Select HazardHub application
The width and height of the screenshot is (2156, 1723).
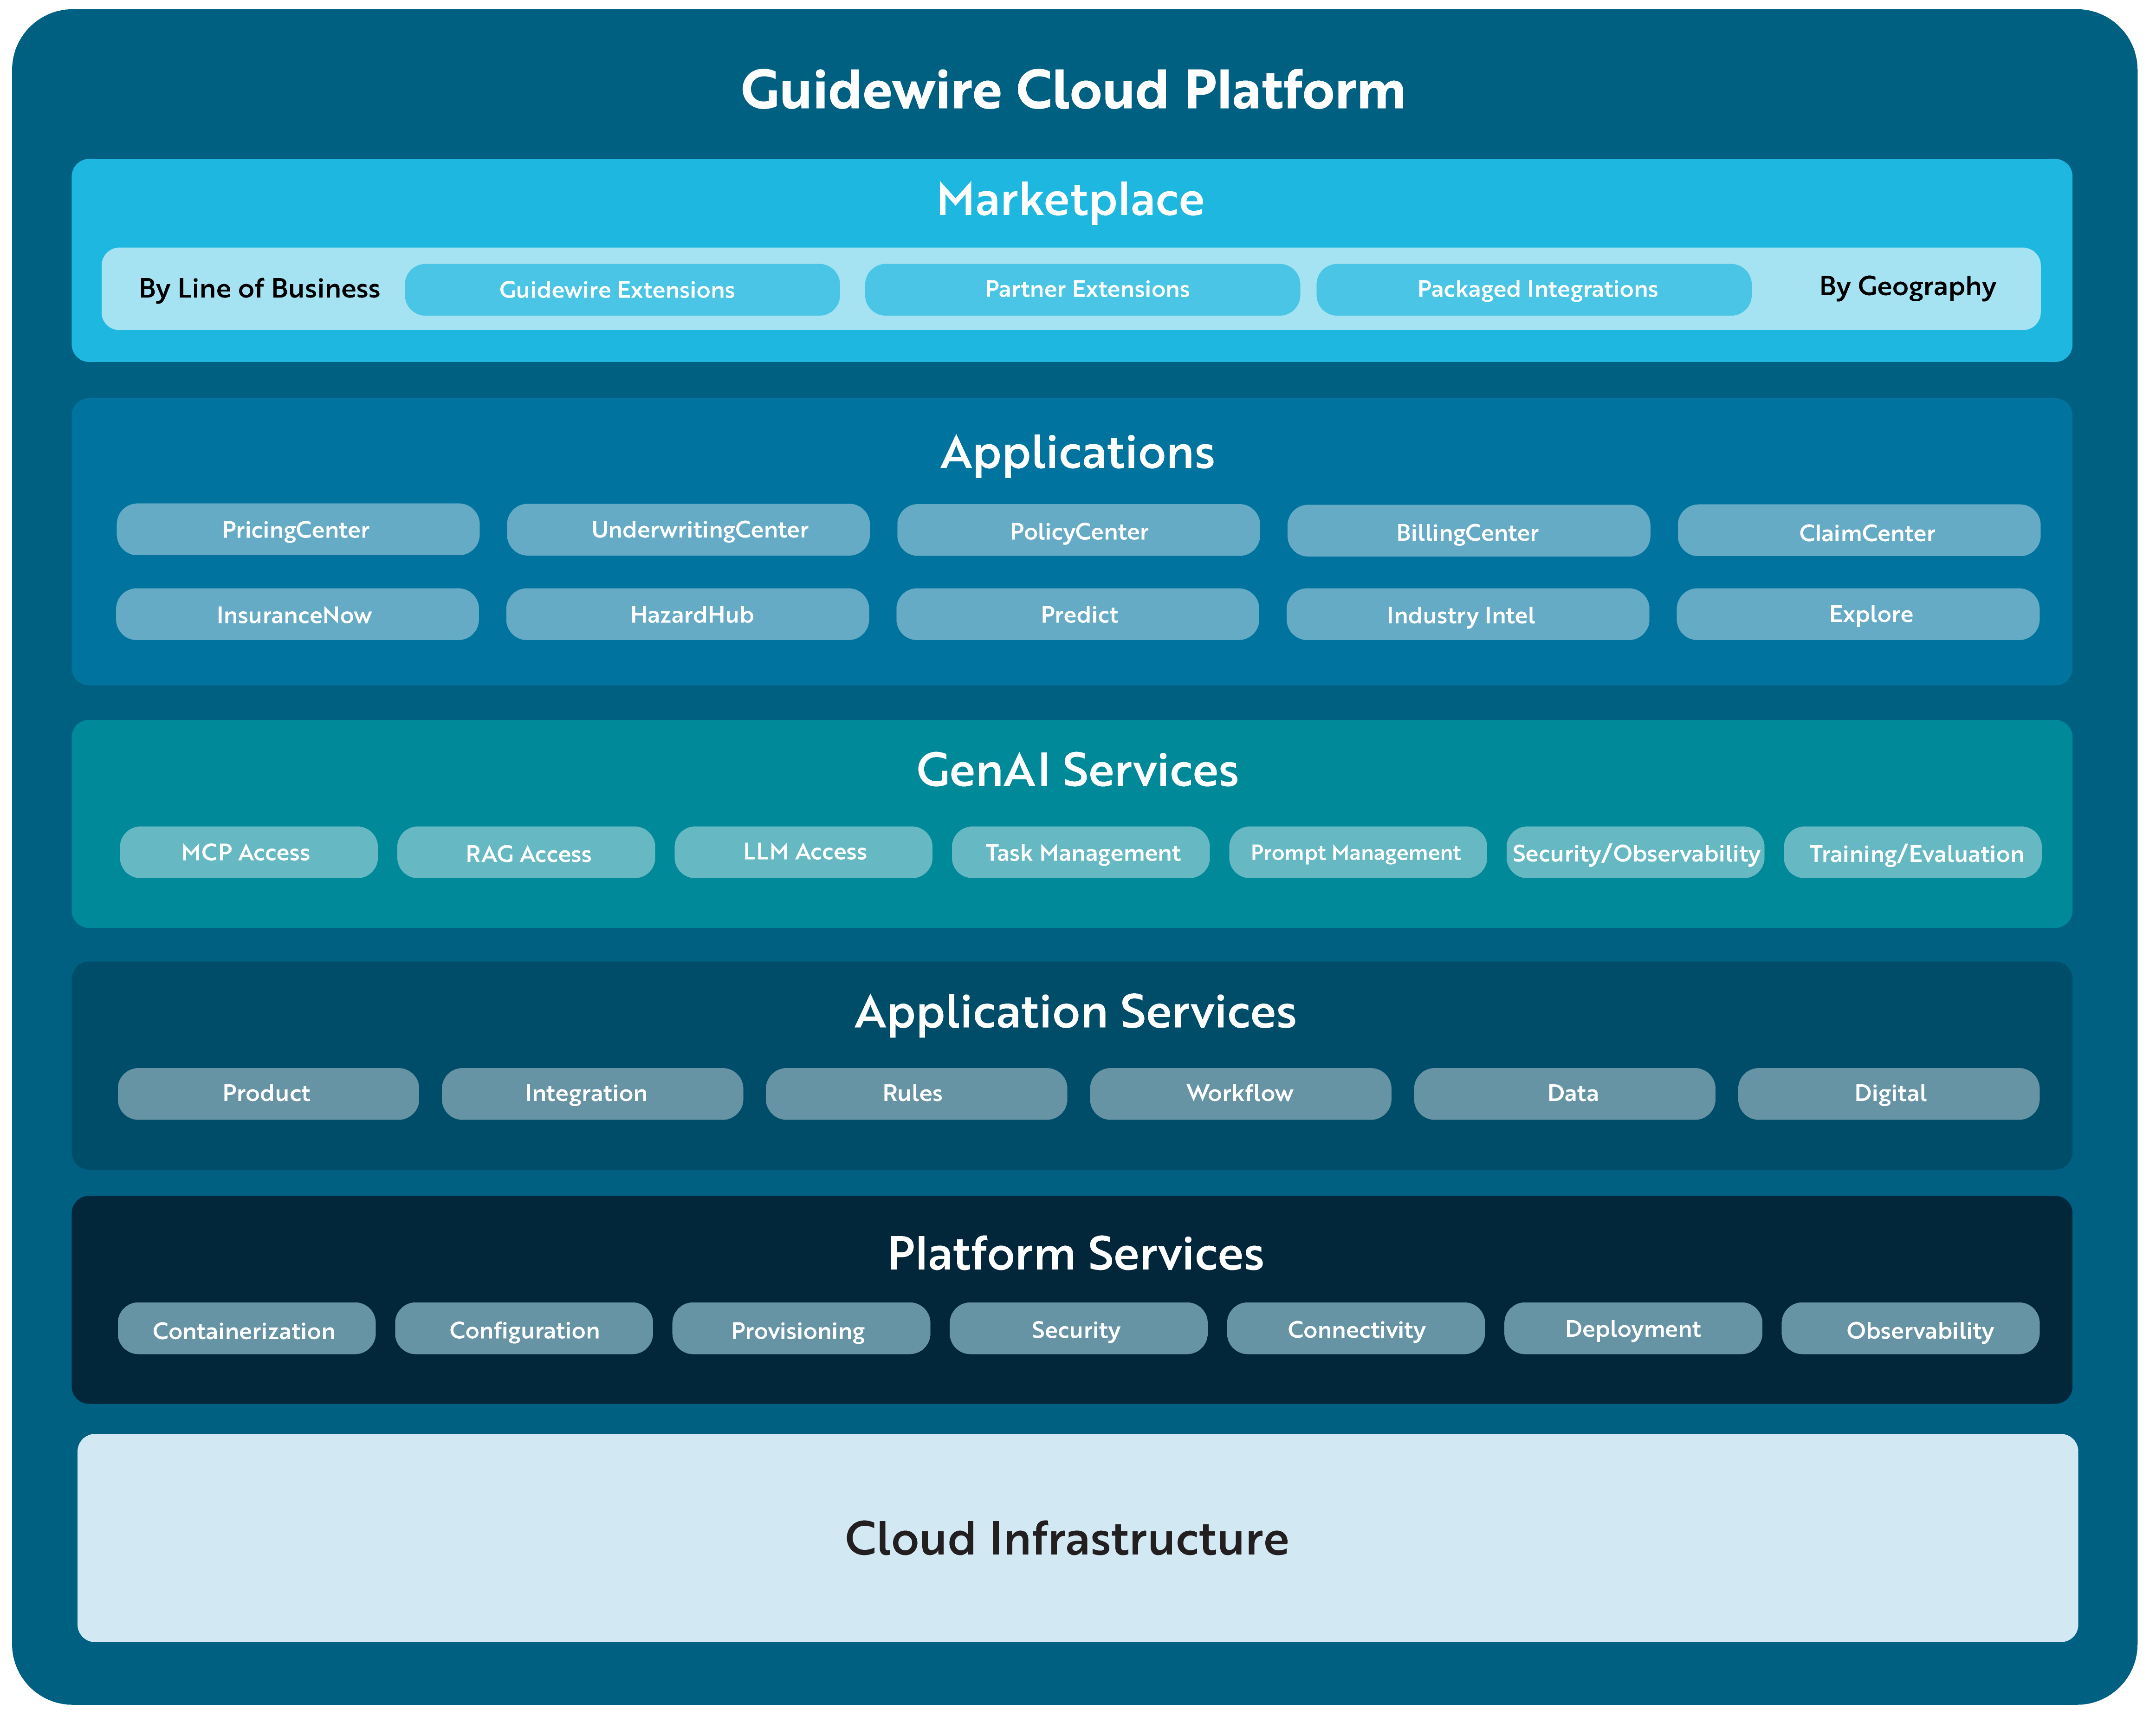click(x=687, y=614)
